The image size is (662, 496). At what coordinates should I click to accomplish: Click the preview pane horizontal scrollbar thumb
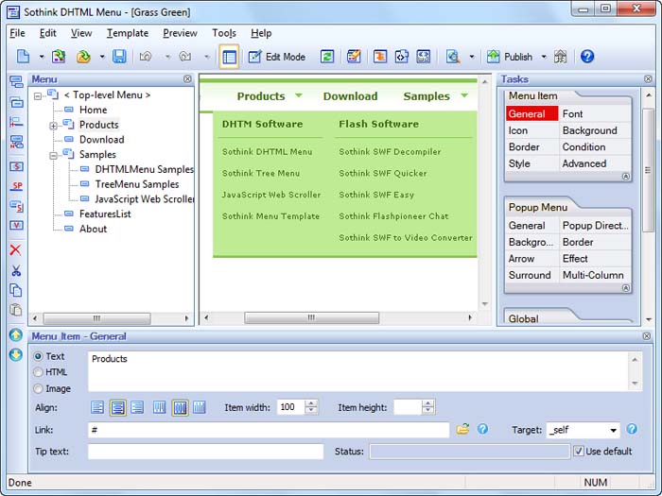coord(311,317)
